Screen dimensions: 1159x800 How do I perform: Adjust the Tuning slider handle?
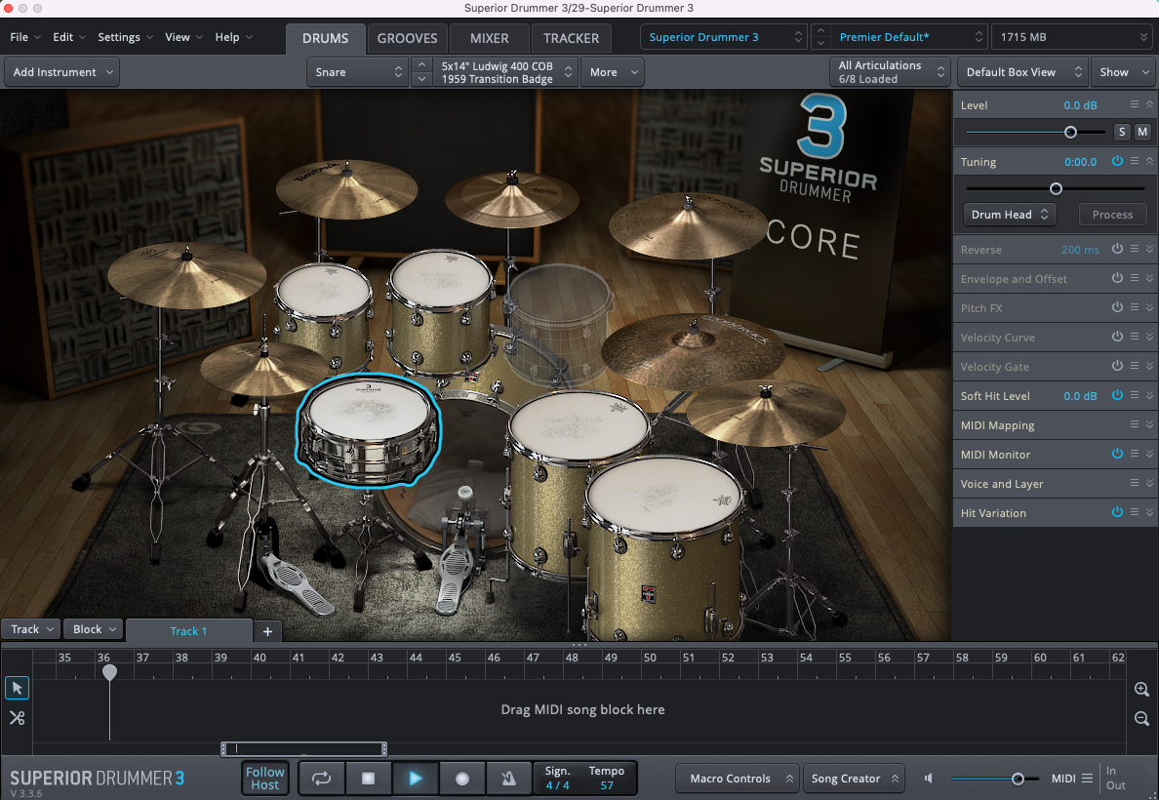[x=1057, y=188]
